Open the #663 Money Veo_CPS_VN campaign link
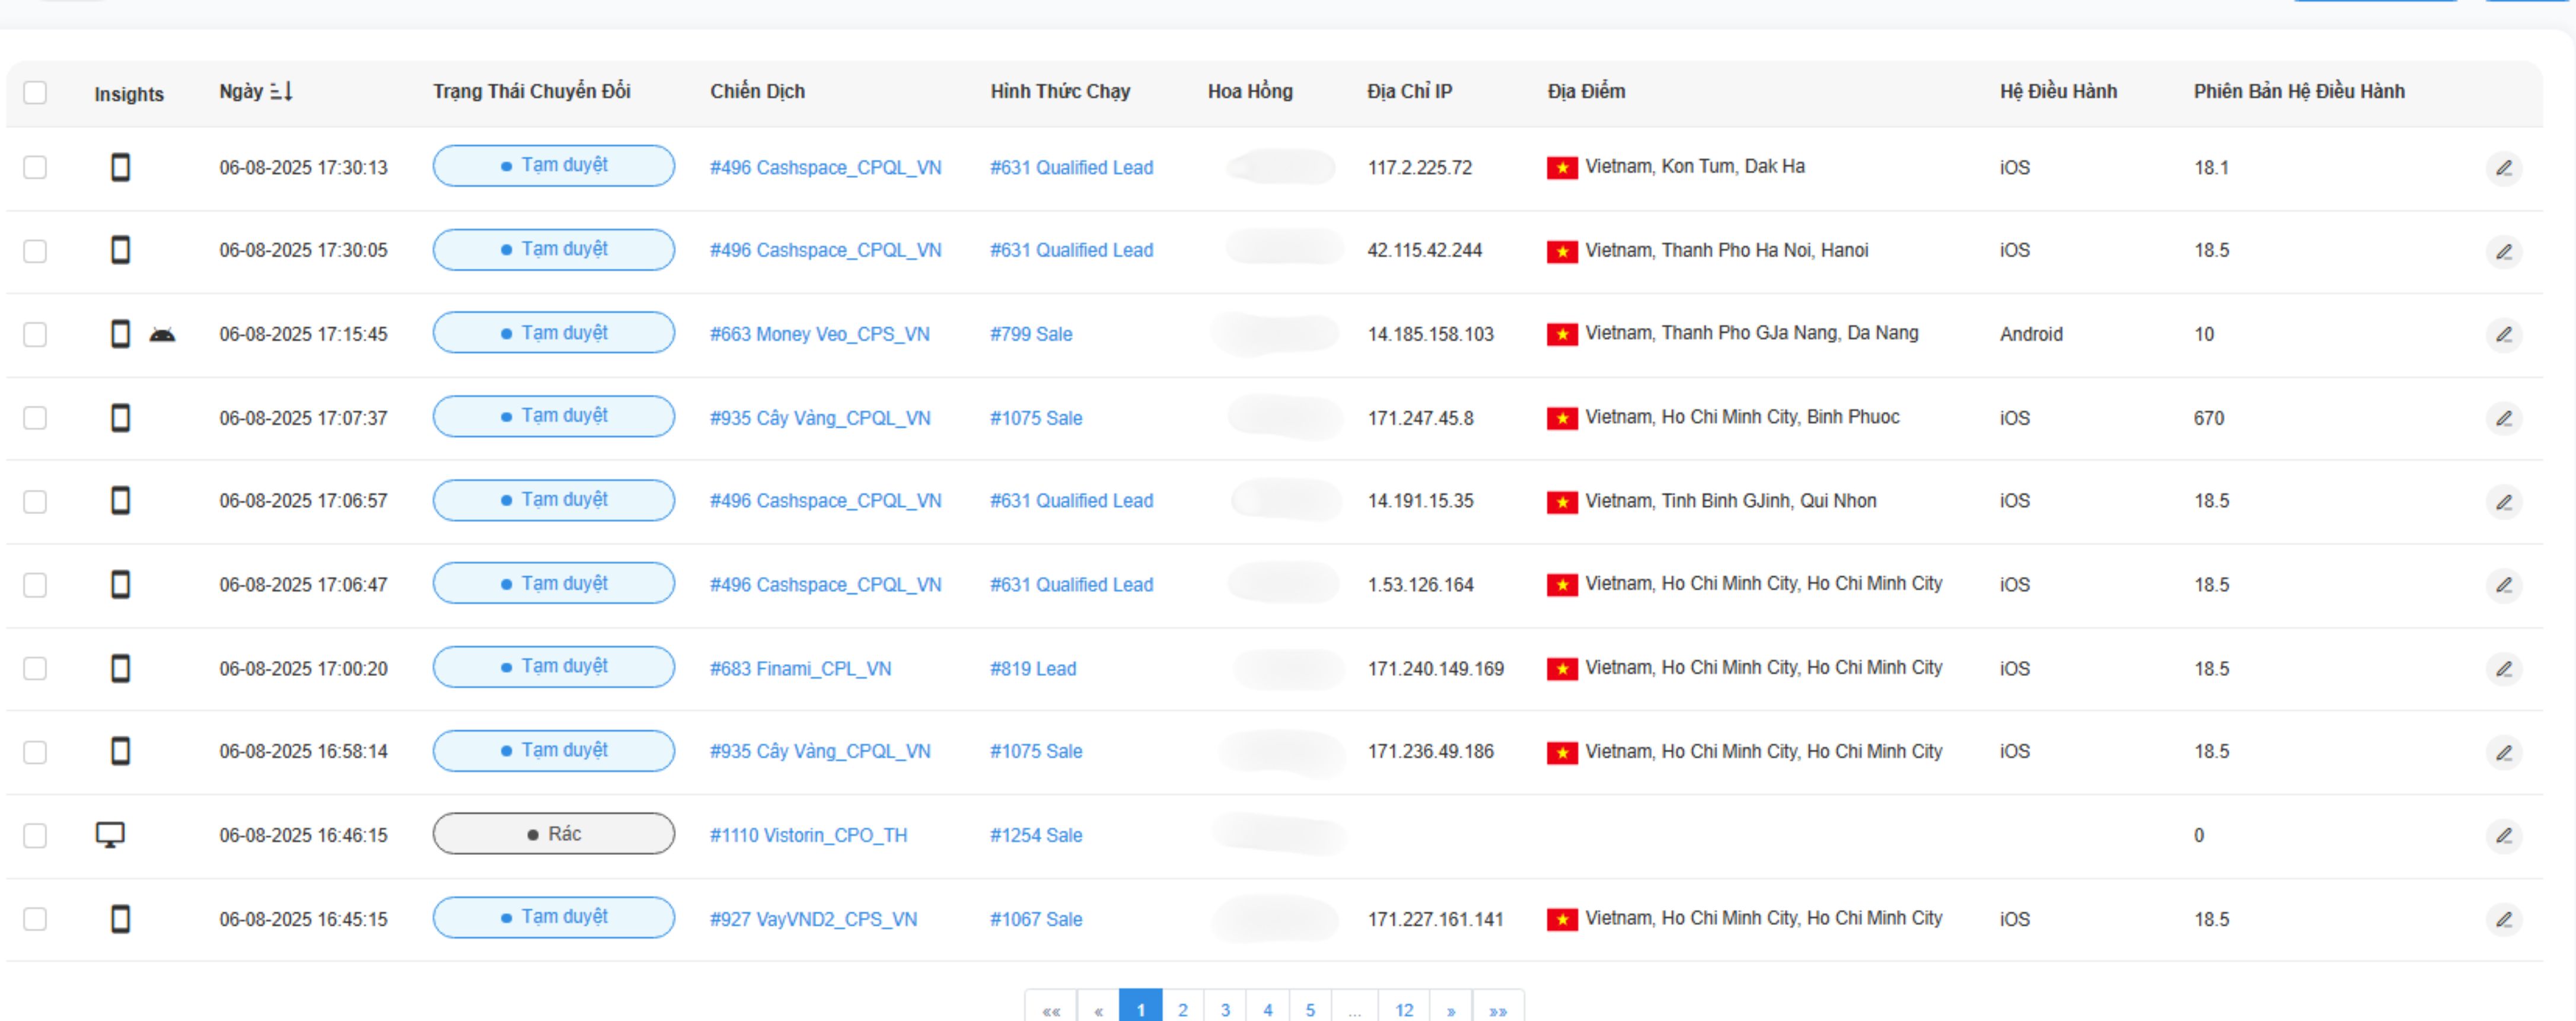The height and width of the screenshot is (1021, 2576). coord(819,334)
